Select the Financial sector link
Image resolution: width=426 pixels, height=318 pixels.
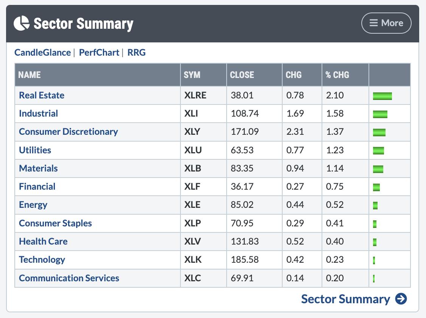[37, 187]
